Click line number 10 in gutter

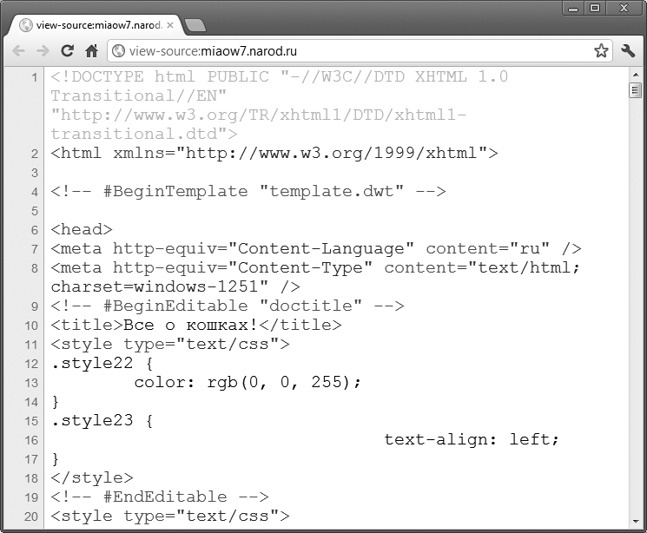click(31, 326)
